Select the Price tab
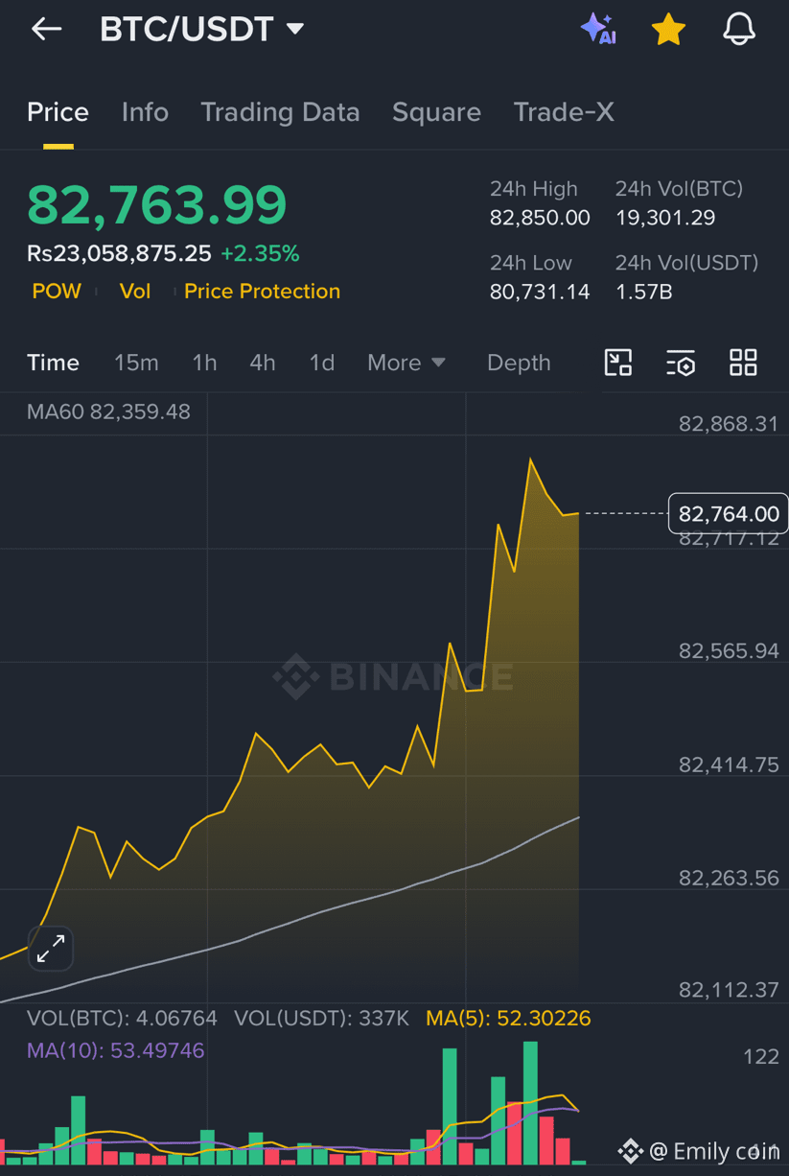 coord(58,112)
